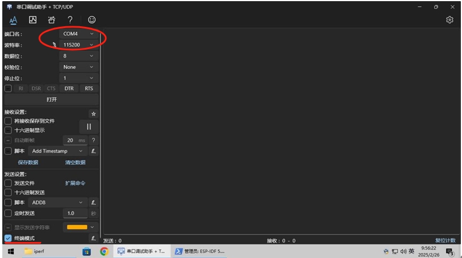
Task: Enable 十六进制发送 checkbox
Action: coord(8,192)
